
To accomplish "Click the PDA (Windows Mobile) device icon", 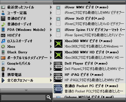I will (x=3, y=30).
